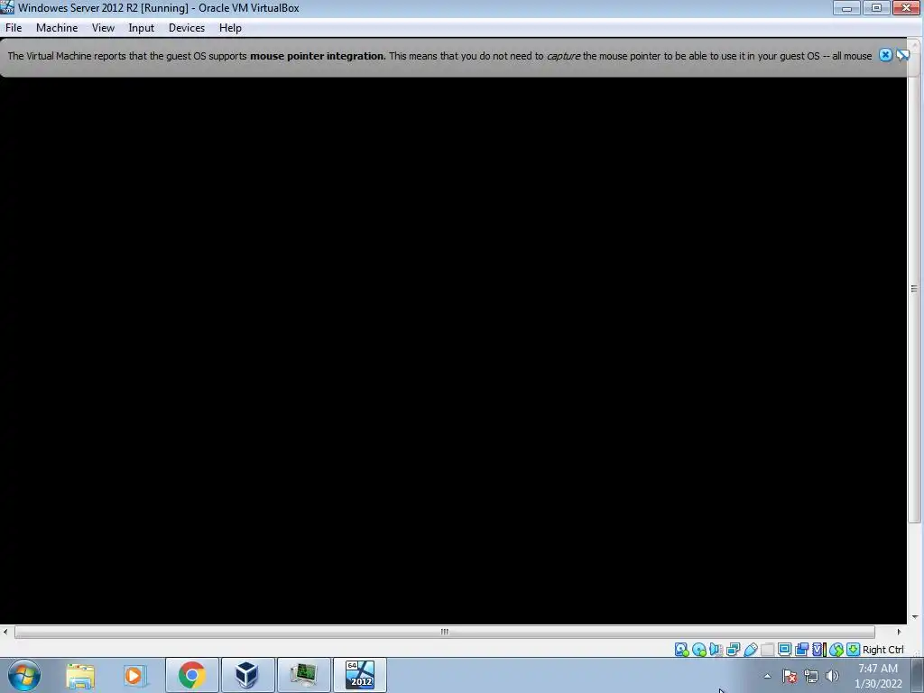Switch to VirtualBox Manager taskbar icon
Image resolution: width=924 pixels, height=693 pixels.
coord(247,675)
